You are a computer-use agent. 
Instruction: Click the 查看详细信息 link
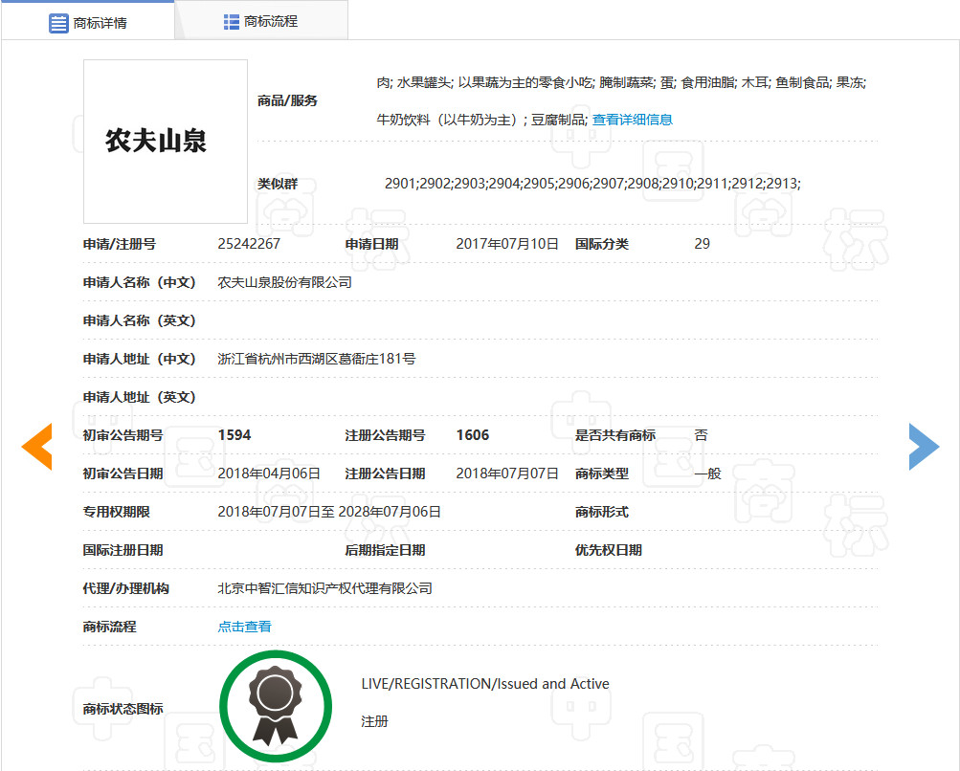click(633, 120)
